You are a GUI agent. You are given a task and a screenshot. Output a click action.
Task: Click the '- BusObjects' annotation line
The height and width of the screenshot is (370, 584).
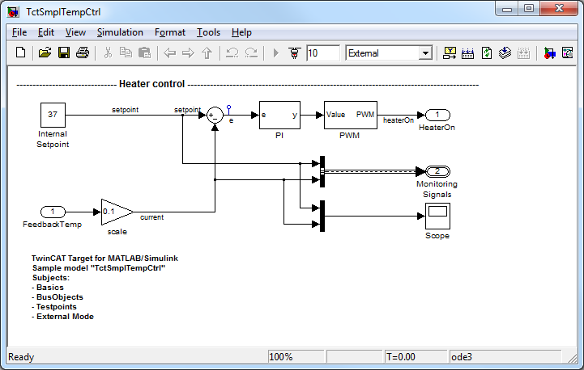pos(58,297)
